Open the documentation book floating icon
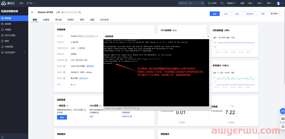Image resolution: width=285 pixels, height=139 pixels. coord(283,119)
